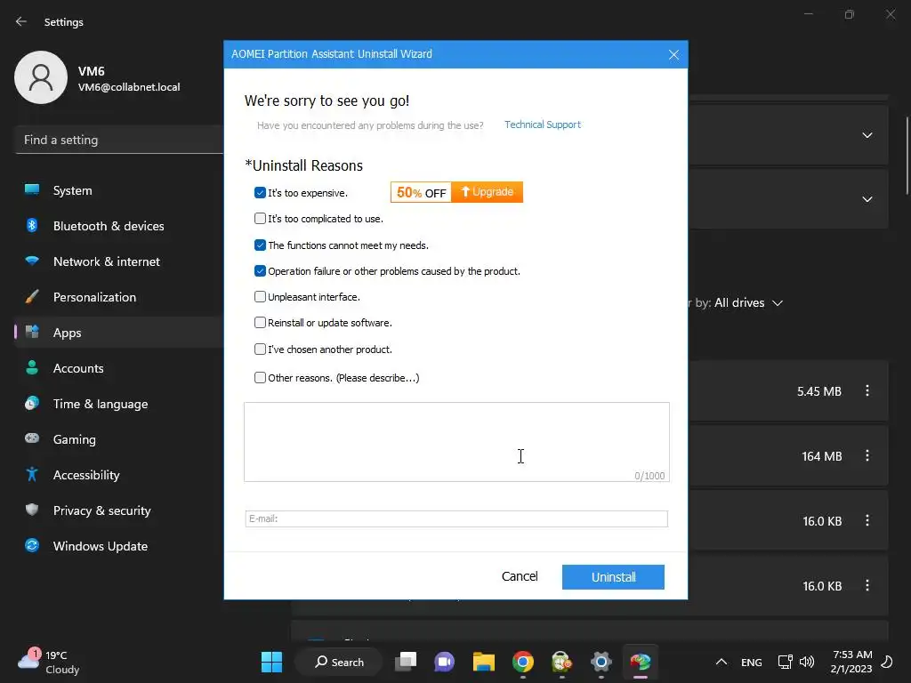The image size is (911, 683).
Task: Open the Technical Support link
Action: [542, 125]
